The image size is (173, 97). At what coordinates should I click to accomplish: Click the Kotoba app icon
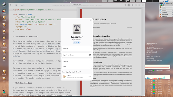[x=64, y=77]
